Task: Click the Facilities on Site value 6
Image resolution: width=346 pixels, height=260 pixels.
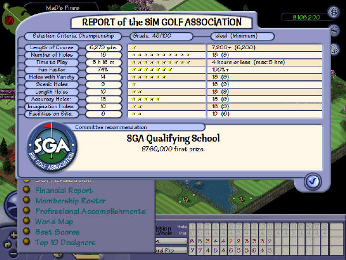Action: [103, 114]
